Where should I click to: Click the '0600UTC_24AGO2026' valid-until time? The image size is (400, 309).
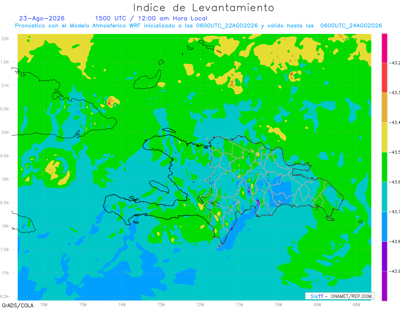click(351, 26)
